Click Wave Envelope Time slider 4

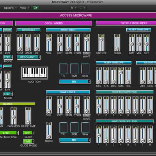click(121, 105)
